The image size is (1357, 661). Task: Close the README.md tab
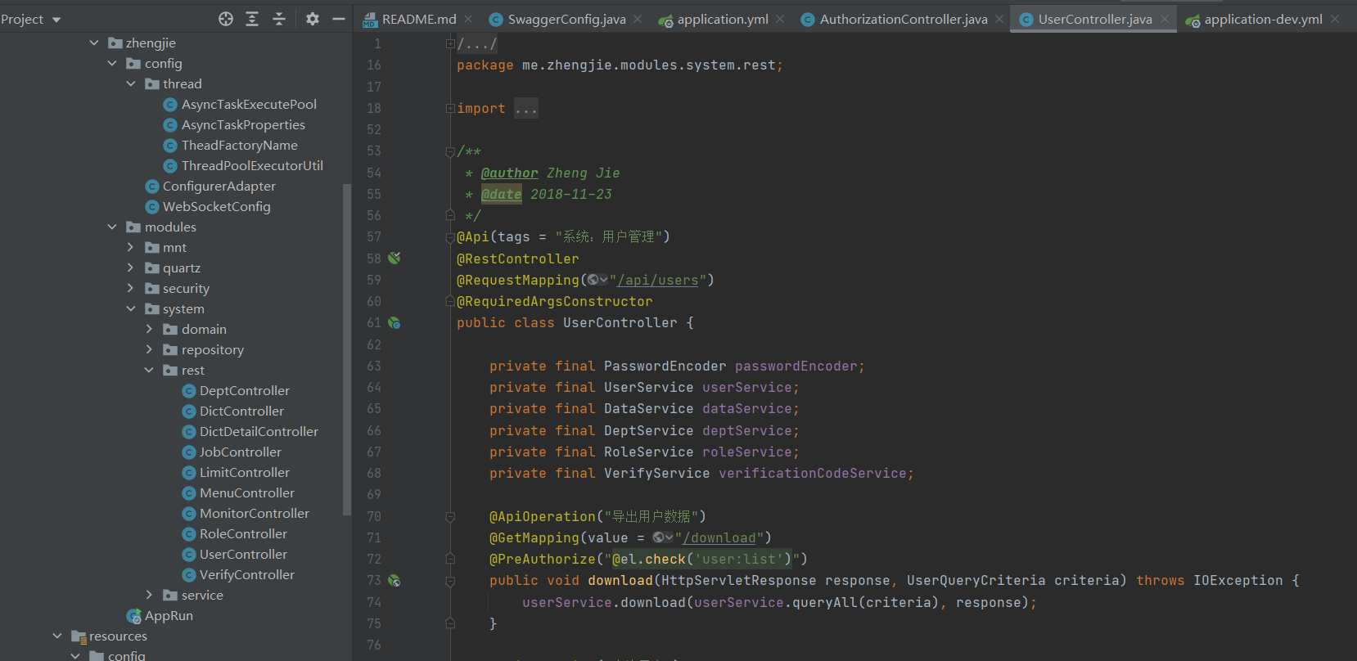pos(468,19)
